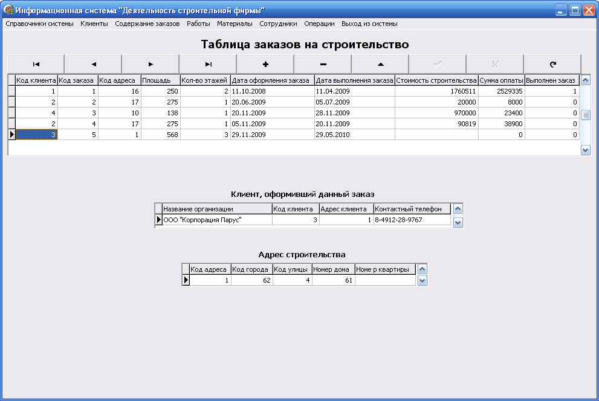Cancel edit with X navigator button

495,64
